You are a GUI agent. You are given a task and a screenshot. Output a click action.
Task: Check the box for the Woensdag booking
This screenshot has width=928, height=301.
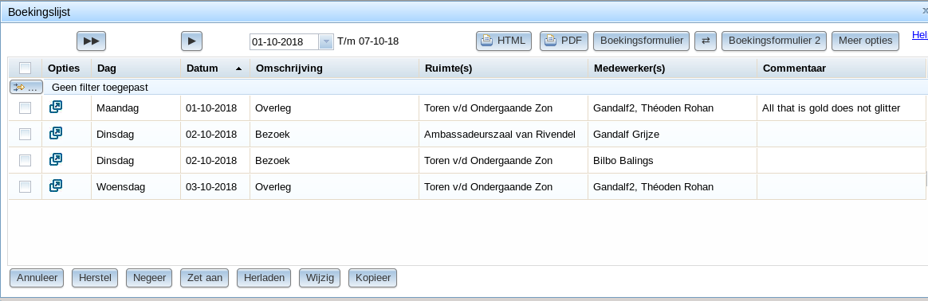point(25,187)
